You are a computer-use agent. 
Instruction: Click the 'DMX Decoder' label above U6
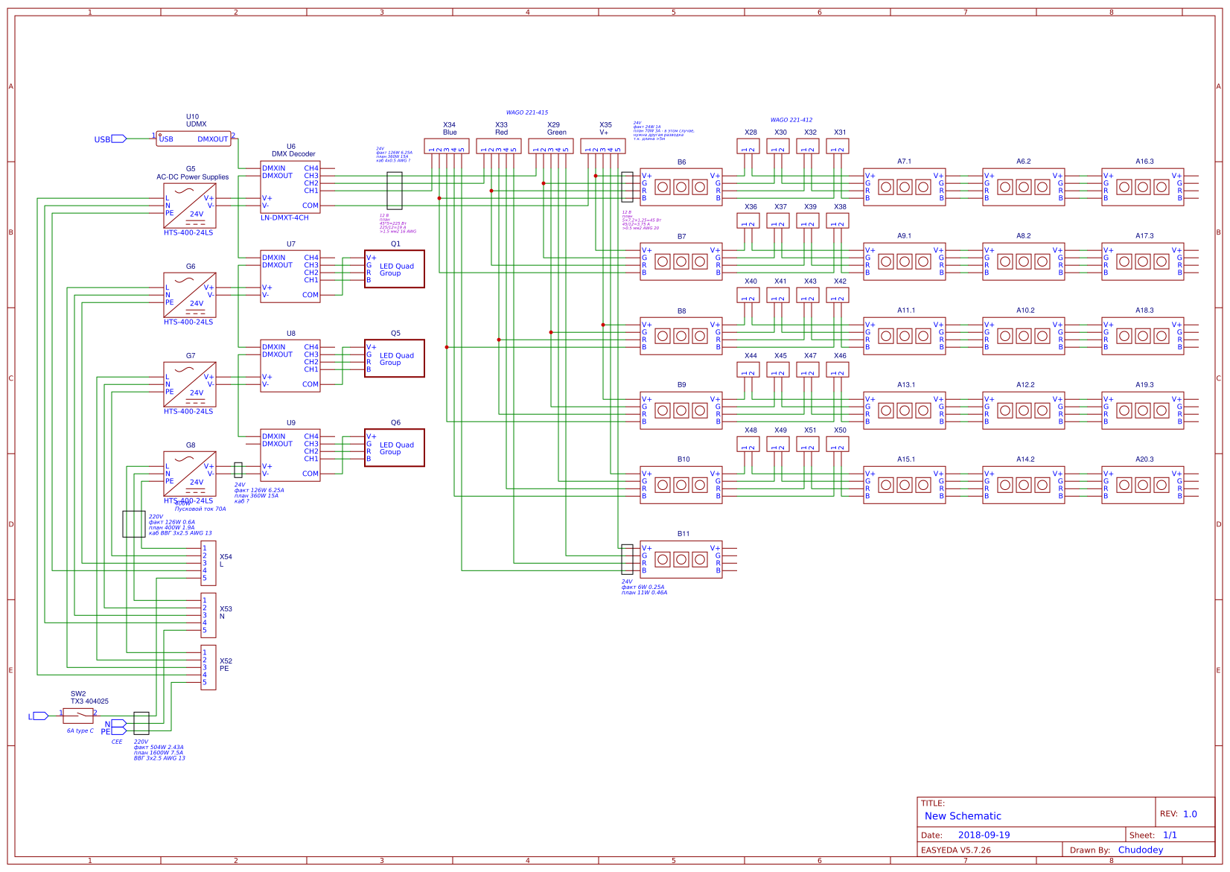(x=293, y=153)
